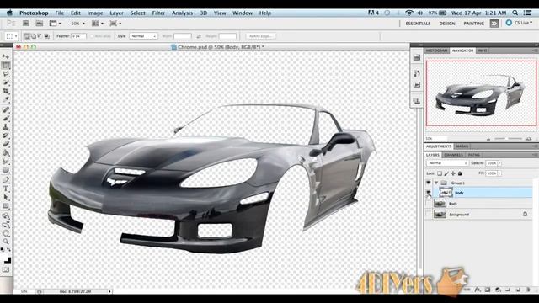Select the Brush tool
539x303 pixels.
click(x=6, y=119)
